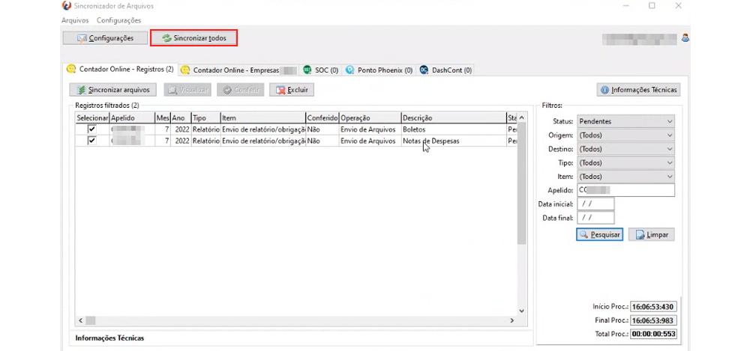Click the Data inicial input field
Image resolution: width=750 pixels, height=351 pixels.
point(595,204)
